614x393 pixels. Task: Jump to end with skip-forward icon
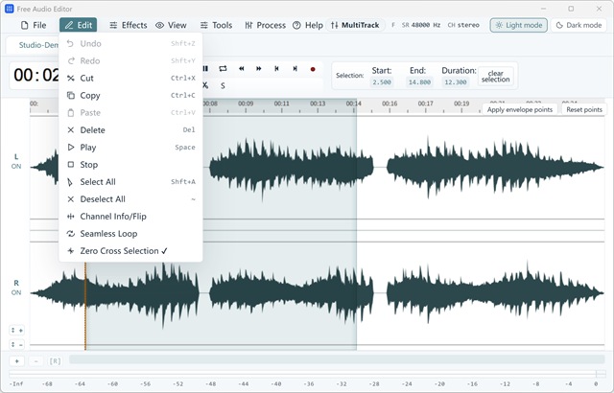[295, 69]
